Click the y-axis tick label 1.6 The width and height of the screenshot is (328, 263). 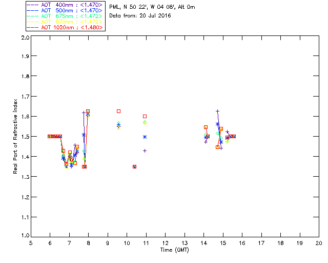click(x=25, y=117)
